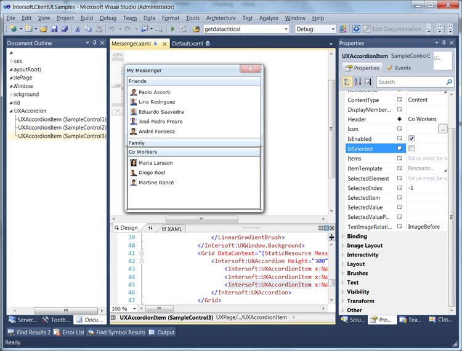Click the New Project globe toolbar icon

coord(14,29)
